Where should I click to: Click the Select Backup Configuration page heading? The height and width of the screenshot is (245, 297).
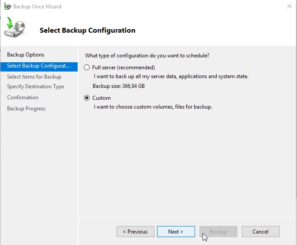[87, 30]
